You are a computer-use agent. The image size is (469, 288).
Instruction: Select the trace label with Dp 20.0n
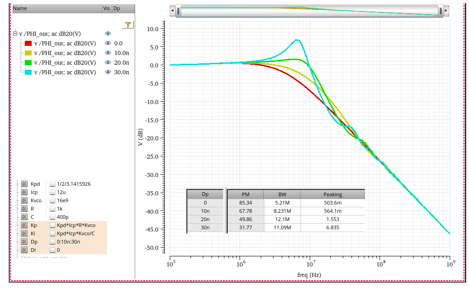[x=65, y=62]
